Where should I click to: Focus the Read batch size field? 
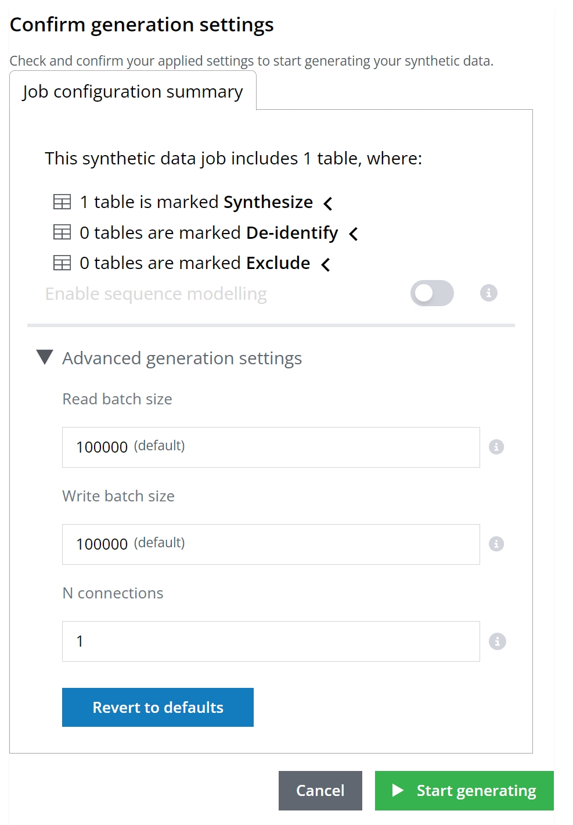(271, 447)
